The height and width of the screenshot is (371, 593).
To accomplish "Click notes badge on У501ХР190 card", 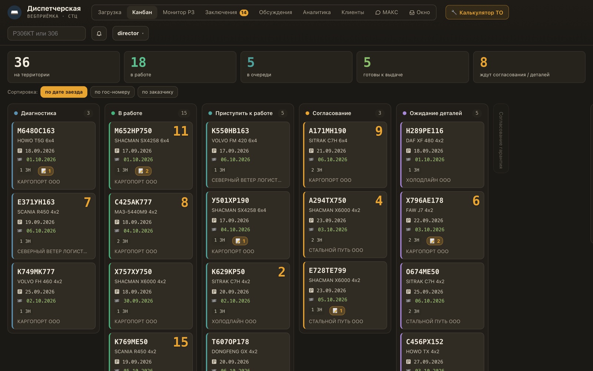I will click(x=240, y=241).
